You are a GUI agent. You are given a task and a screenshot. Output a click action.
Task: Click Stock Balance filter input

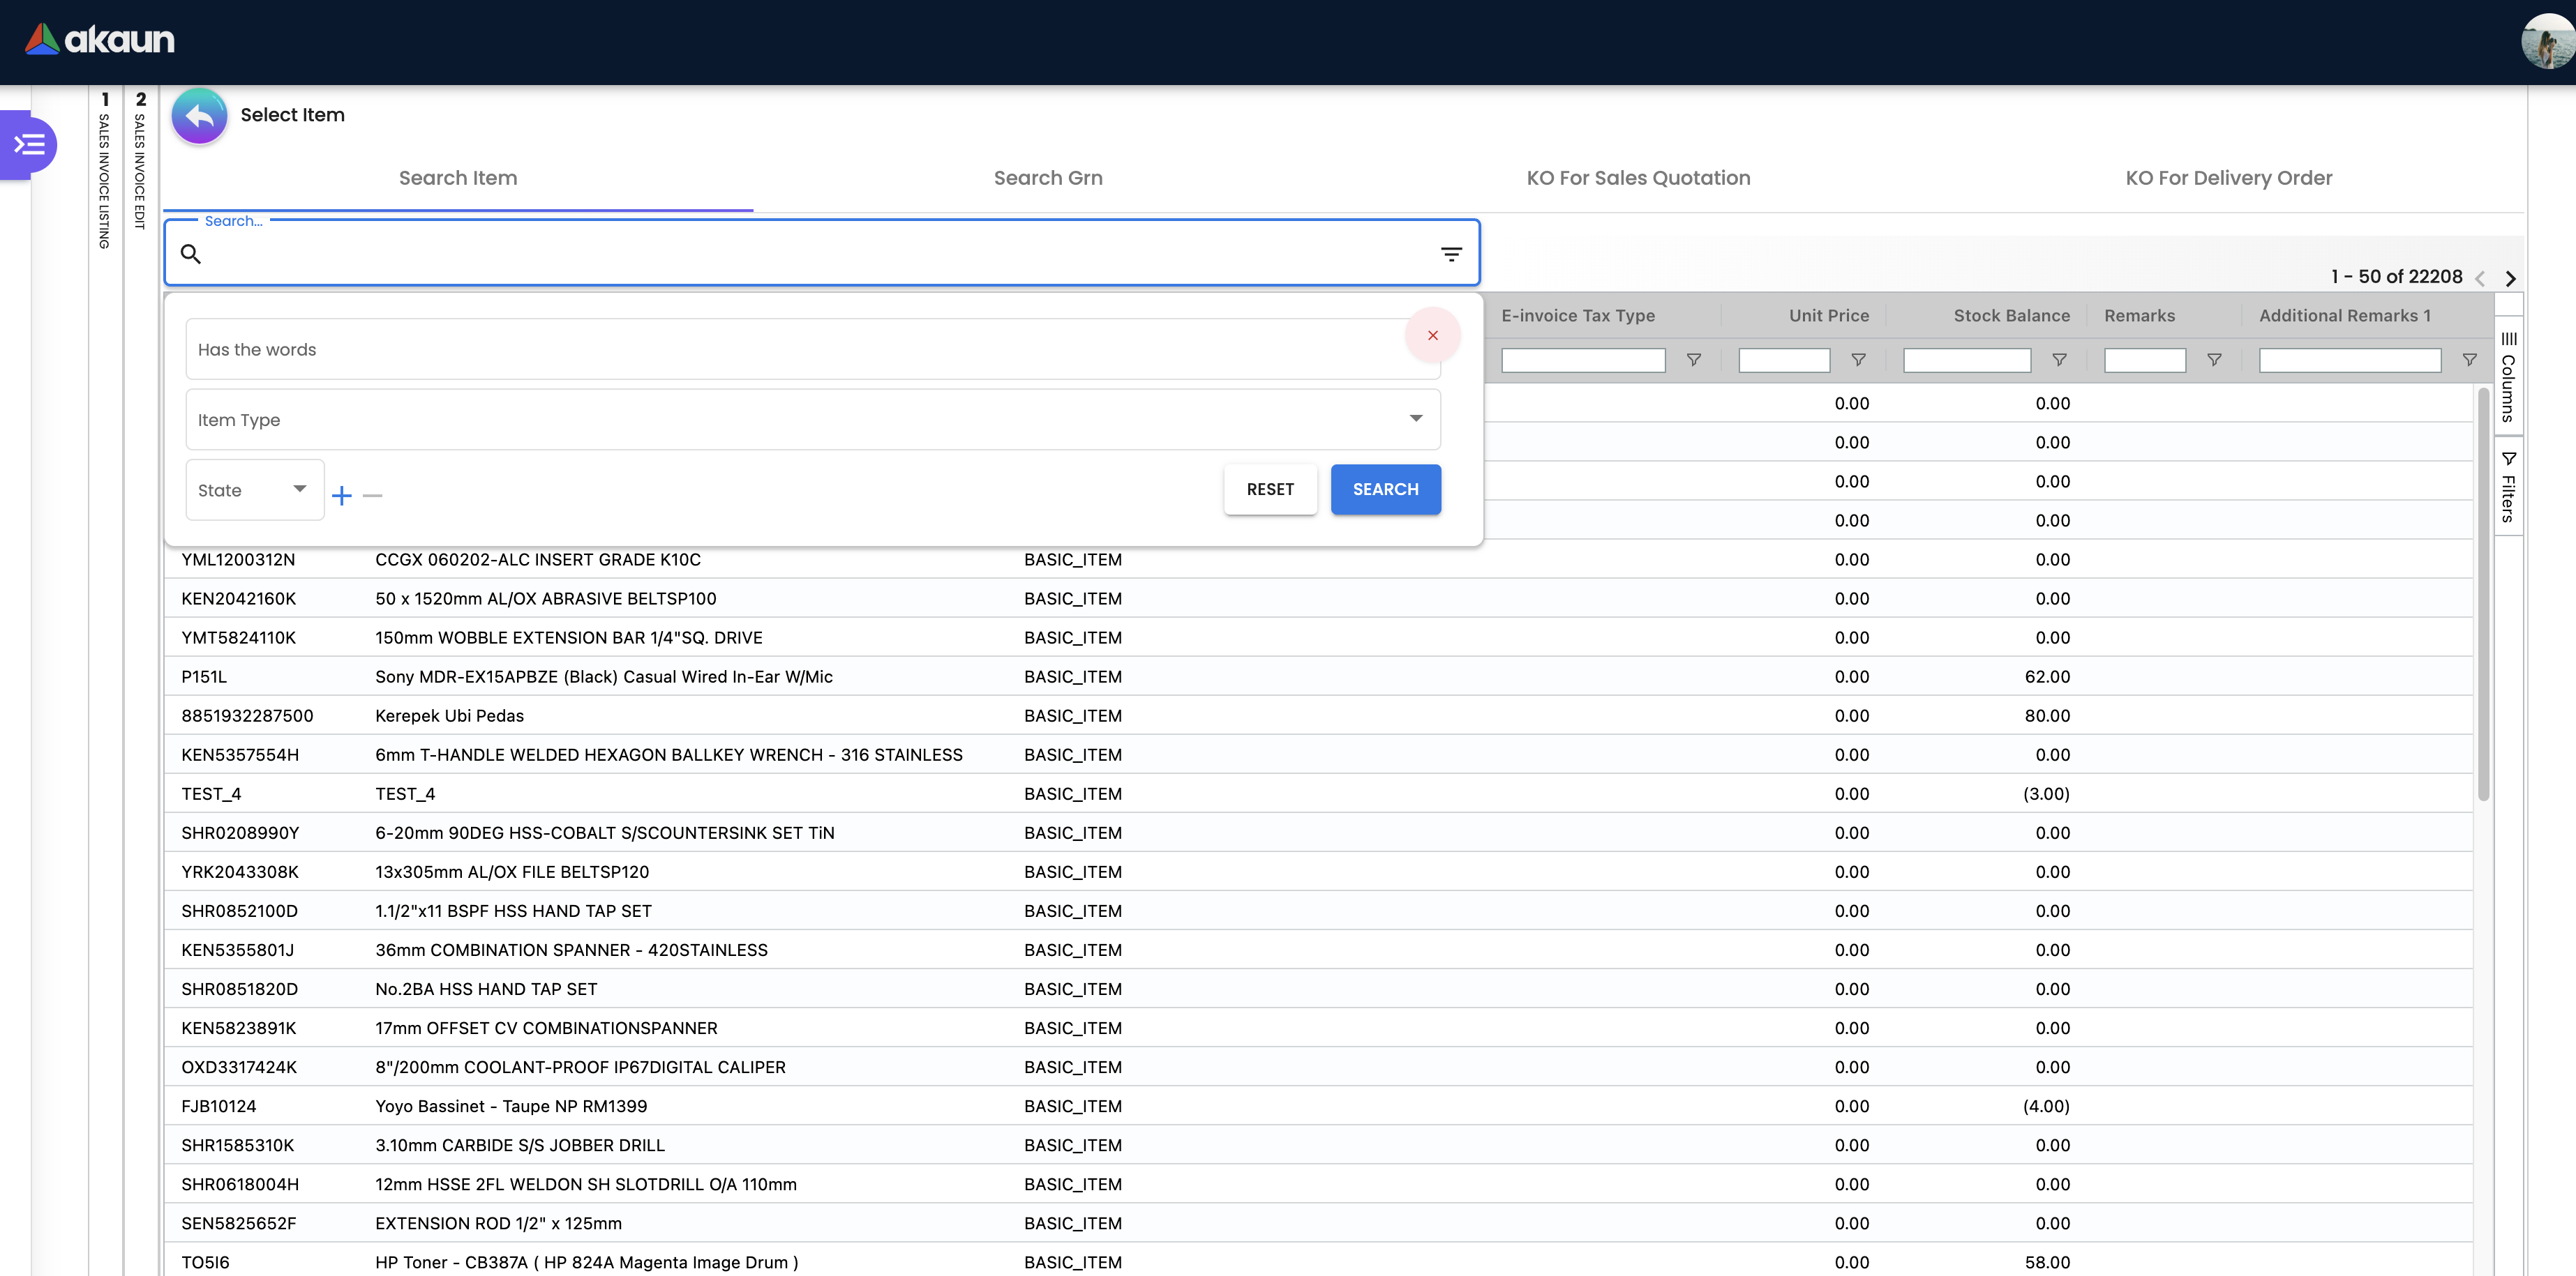[1967, 360]
